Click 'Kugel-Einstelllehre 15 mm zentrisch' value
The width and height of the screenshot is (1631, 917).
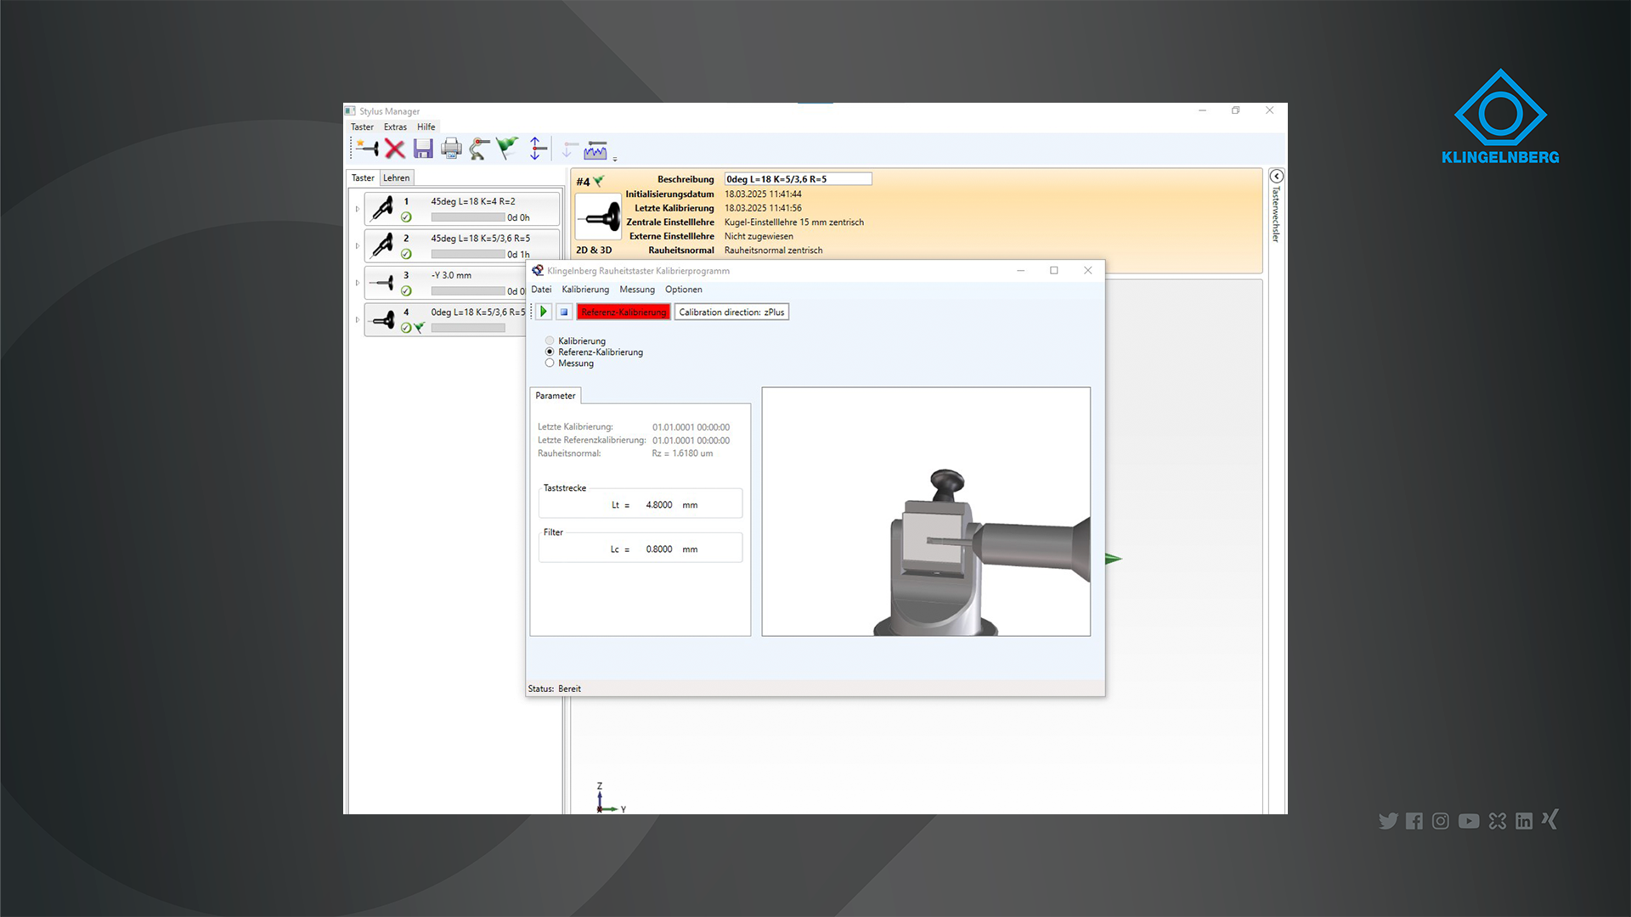pyautogui.click(x=793, y=222)
